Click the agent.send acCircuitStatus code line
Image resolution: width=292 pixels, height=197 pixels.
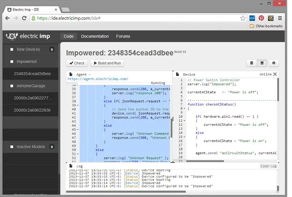(236, 153)
